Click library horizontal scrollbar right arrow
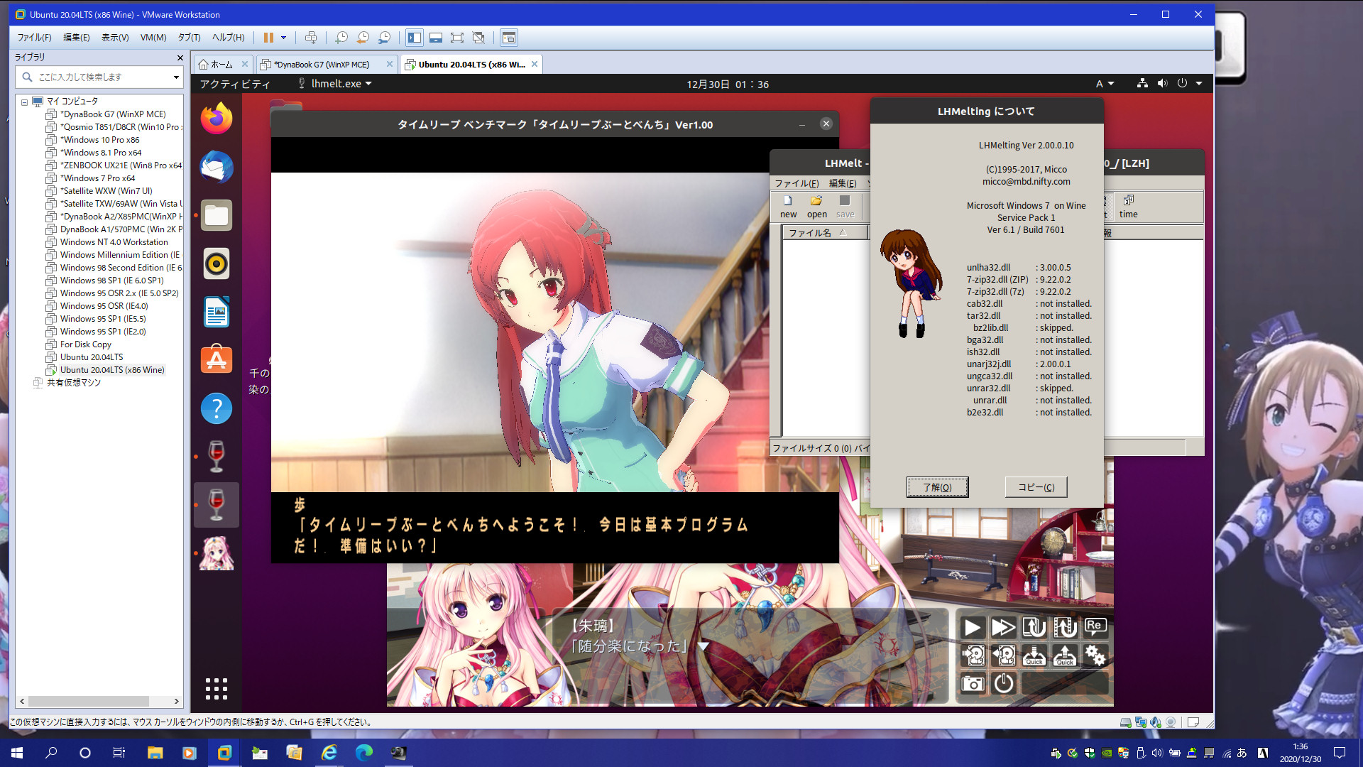Viewport: 1363px width, 767px height. point(176,701)
